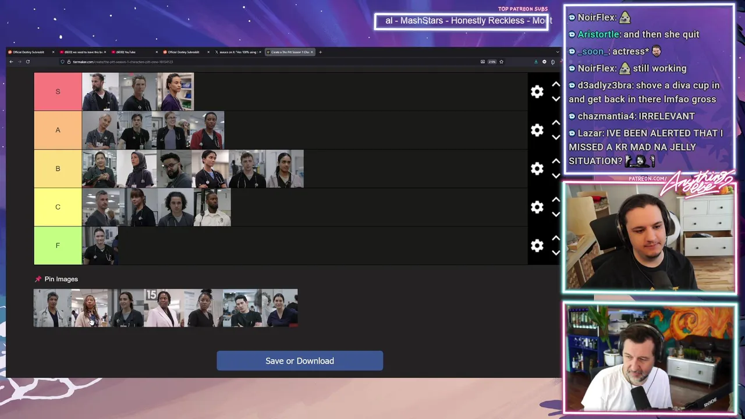
Task: Move B tier row down with arrow
Action: pos(556,176)
